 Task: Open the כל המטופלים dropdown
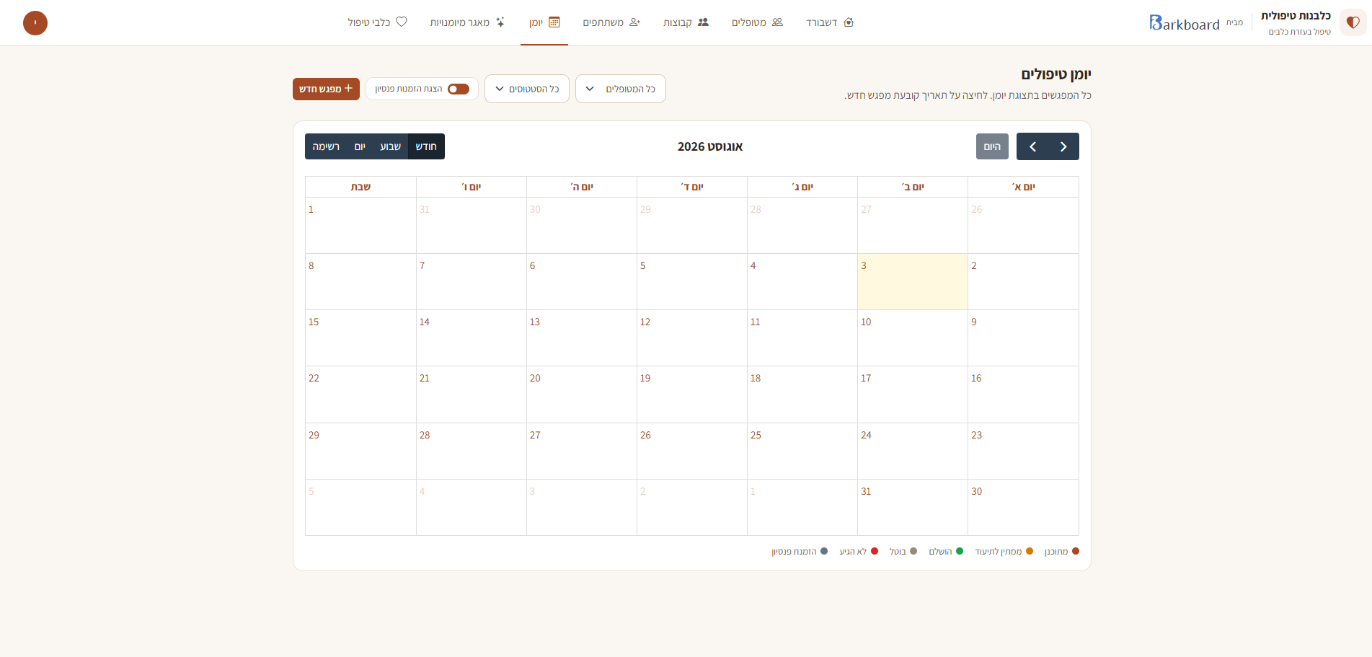click(x=621, y=89)
